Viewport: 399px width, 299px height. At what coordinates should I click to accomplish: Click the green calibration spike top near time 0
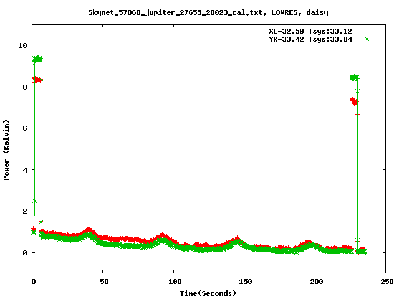coord(37,59)
